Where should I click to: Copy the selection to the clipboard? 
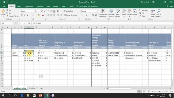point(10,13)
